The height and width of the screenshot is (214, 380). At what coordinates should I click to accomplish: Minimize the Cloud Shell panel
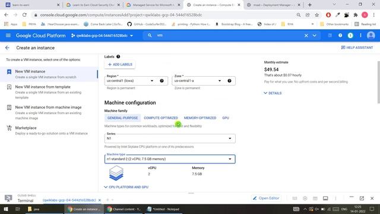(351, 197)
